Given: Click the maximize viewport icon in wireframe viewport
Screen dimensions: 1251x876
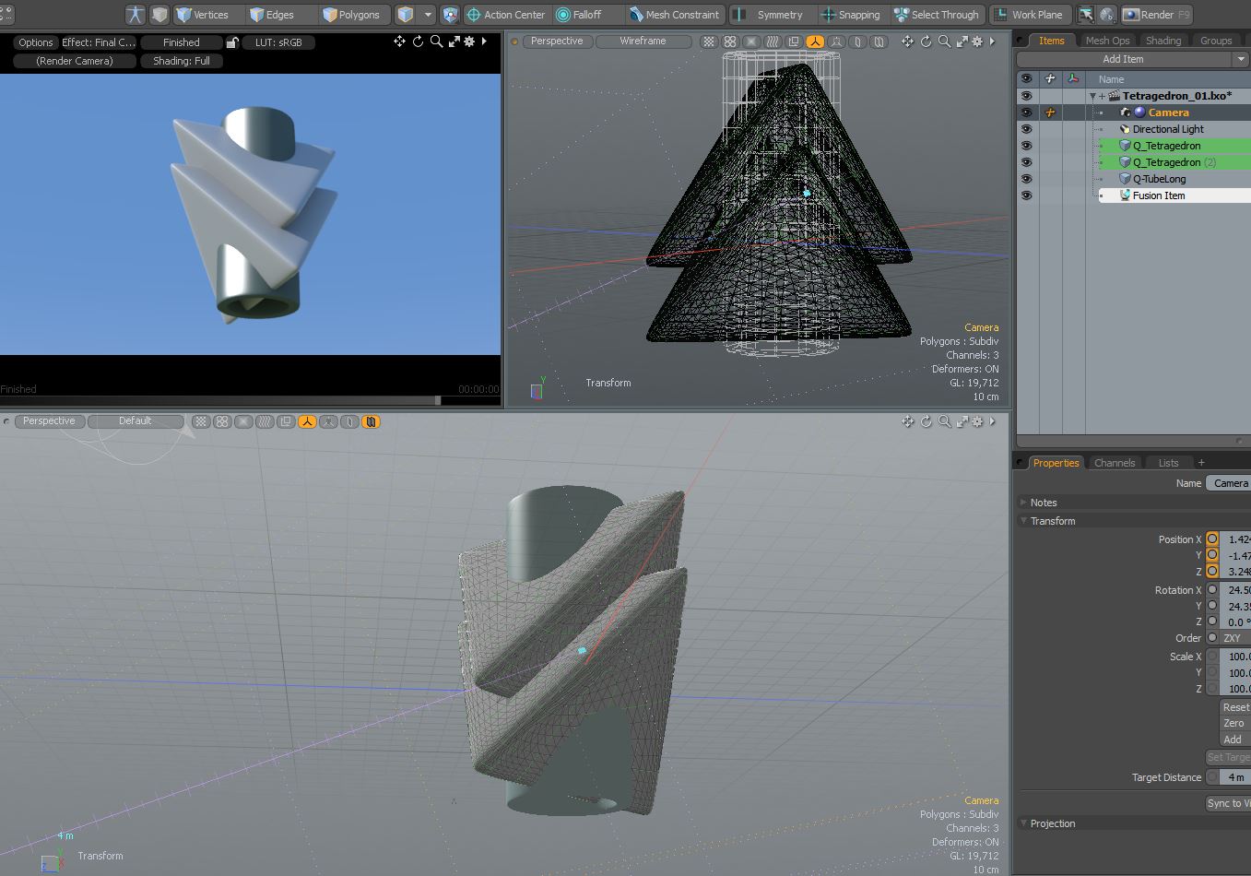Looking at the screenshot, I should [962, 41].
